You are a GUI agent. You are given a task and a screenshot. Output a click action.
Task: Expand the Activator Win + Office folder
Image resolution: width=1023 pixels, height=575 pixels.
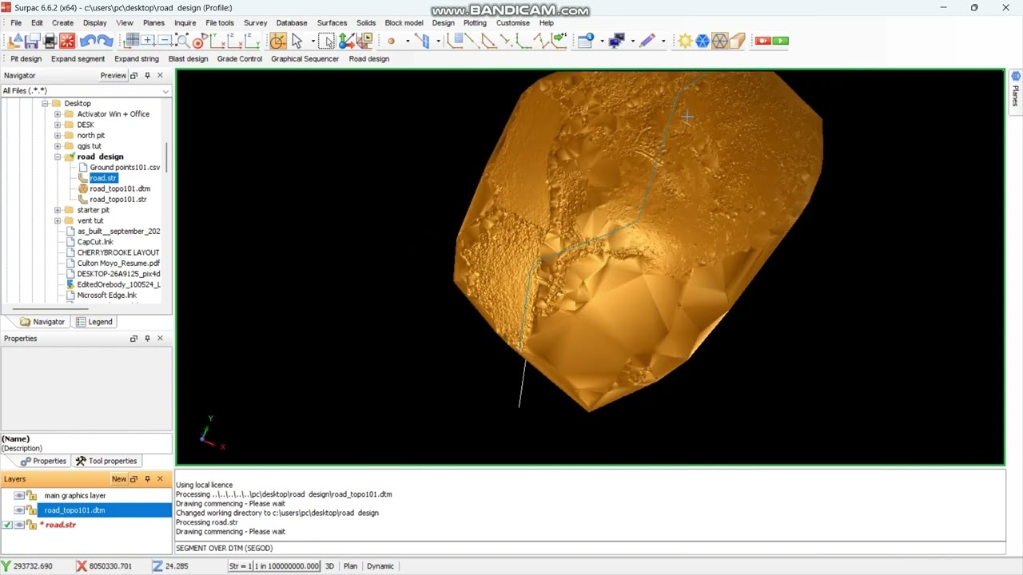(58, 114)
